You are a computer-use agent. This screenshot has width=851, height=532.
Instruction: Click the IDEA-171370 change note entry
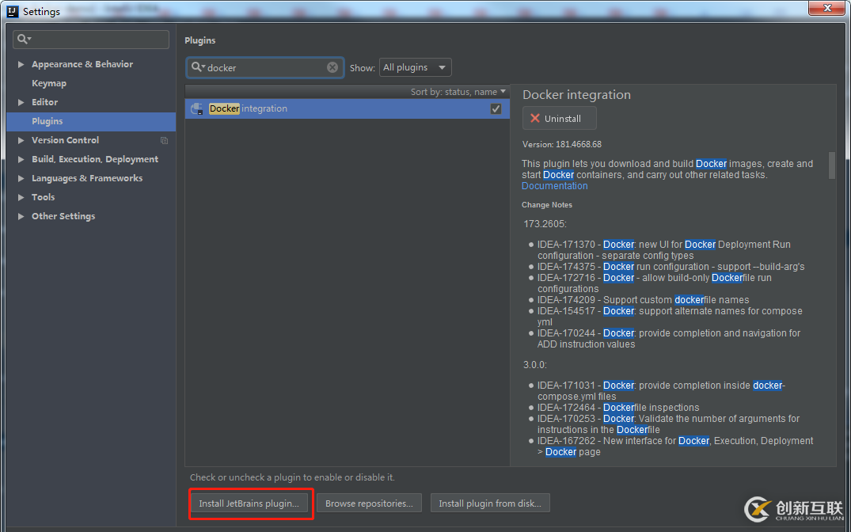tap(663, 249)
